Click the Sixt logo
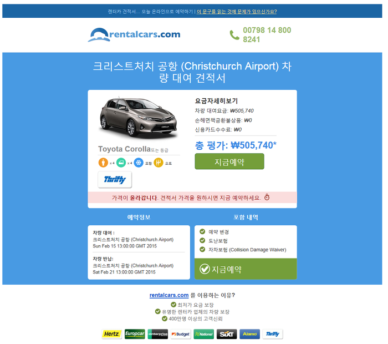This screenshot has width=388, height=344. click(227, 334)
